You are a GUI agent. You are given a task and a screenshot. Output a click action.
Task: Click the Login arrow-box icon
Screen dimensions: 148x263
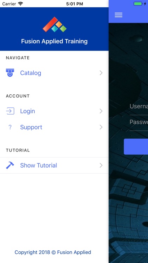[10, 111]
